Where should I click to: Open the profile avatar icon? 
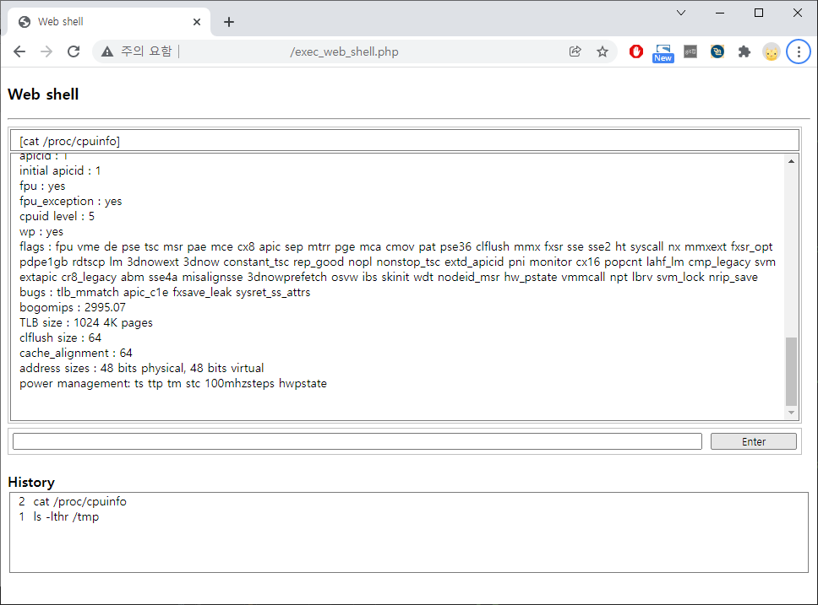[771, 51]
